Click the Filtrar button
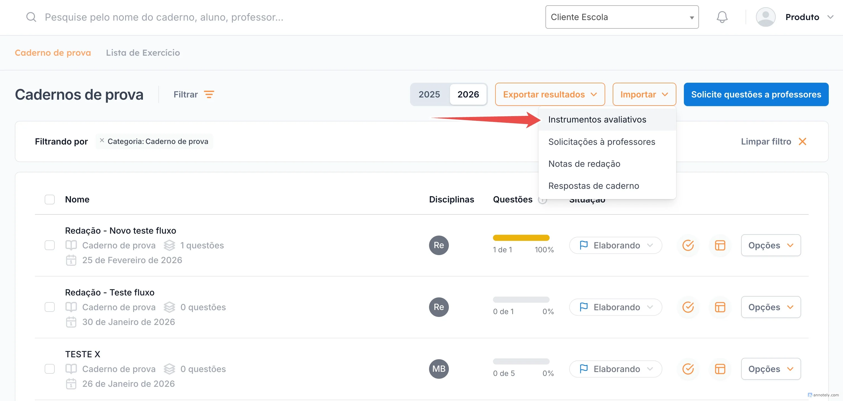 click(x=194, y=94)
